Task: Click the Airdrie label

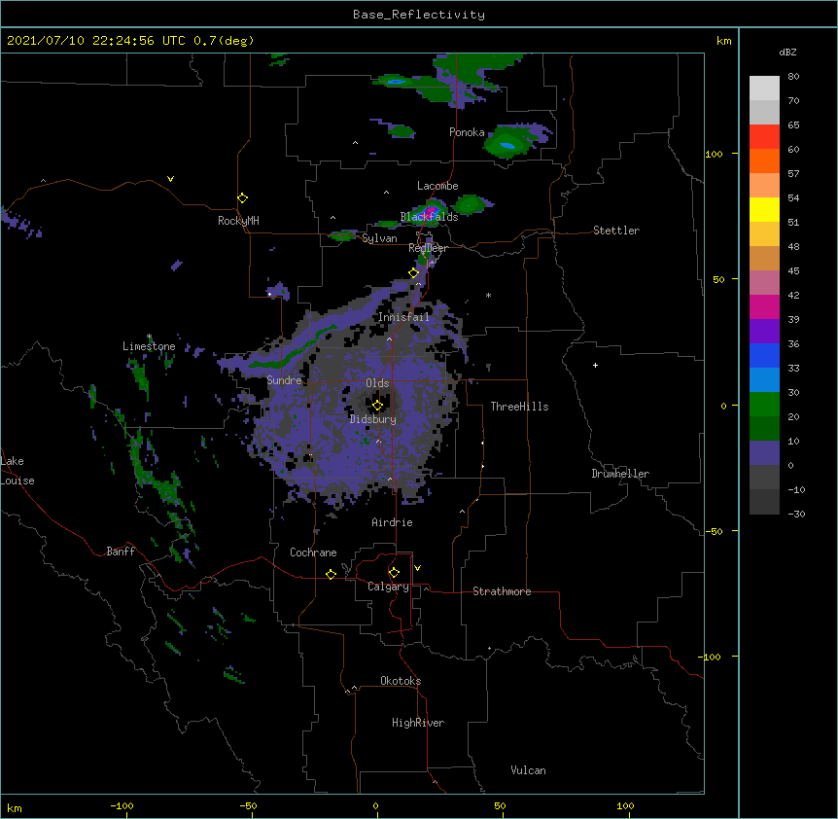Action: [392, 522]
